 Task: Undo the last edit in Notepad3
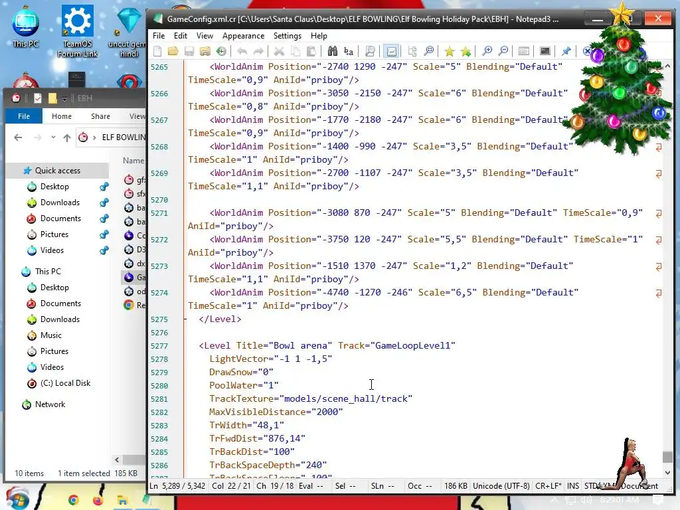[x=242, y=52]
